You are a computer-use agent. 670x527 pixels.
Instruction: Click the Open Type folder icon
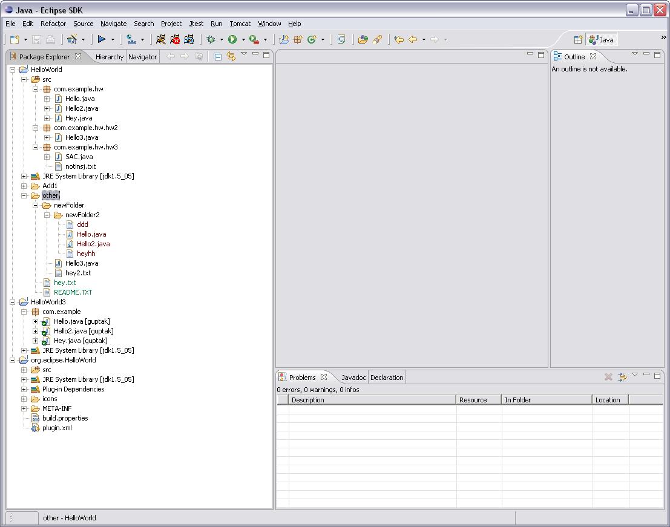click(x=363, y=40)
